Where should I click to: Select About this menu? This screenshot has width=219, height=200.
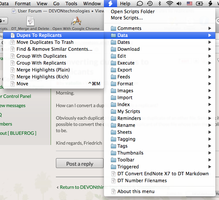(160, 191)
